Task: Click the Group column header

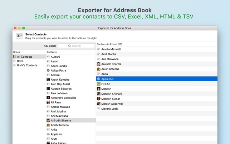Action: (29, 52)
